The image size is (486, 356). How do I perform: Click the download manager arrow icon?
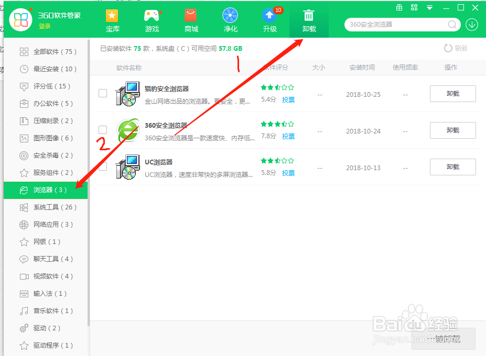point(471,24)
